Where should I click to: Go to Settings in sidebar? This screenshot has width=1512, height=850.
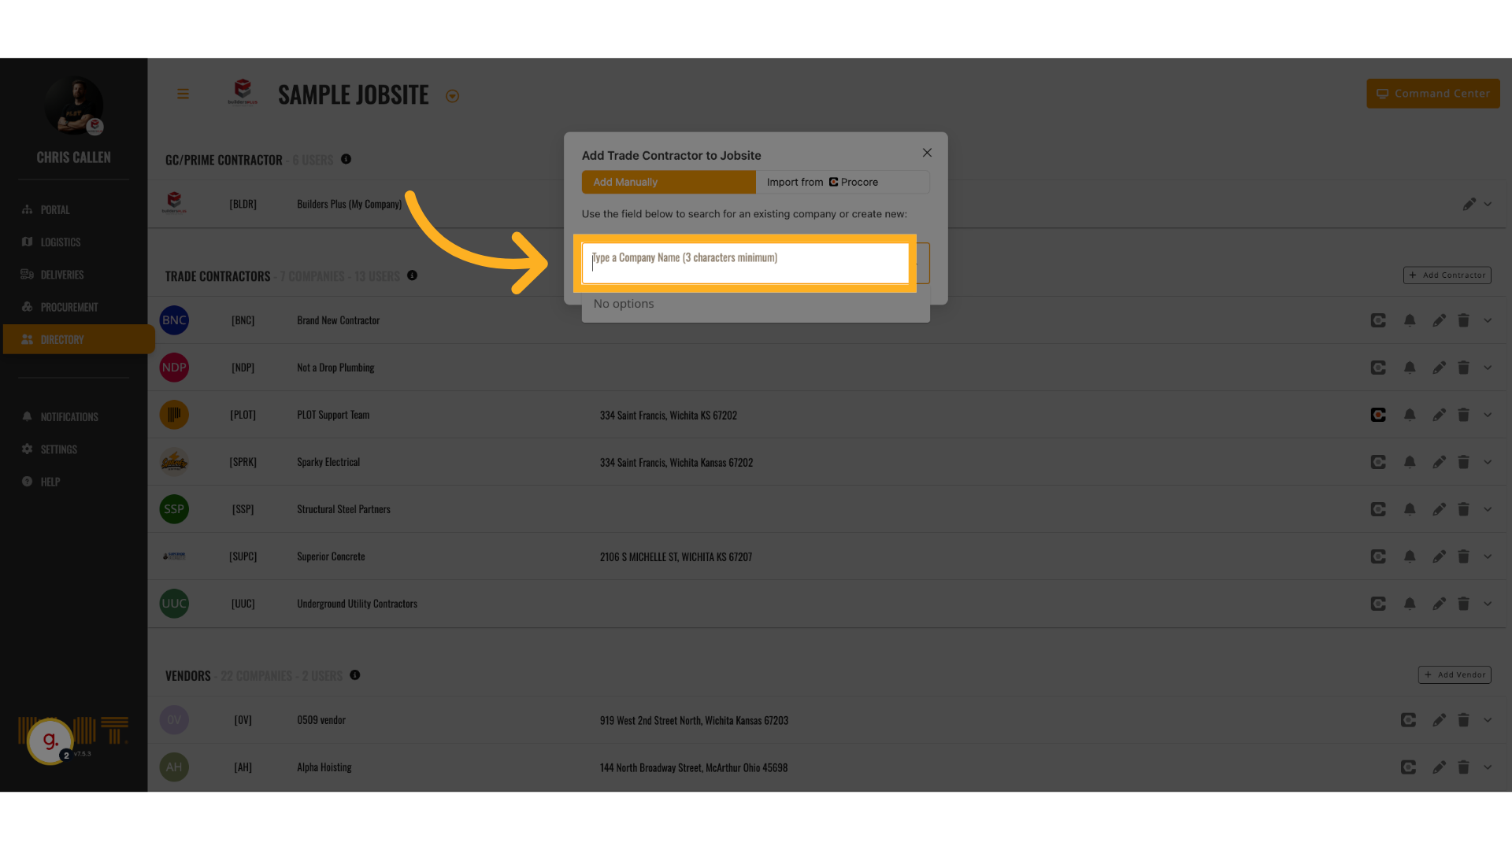point(58,449)
